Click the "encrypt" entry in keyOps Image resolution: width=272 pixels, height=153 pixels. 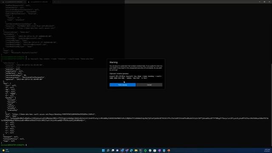(11, 100)
